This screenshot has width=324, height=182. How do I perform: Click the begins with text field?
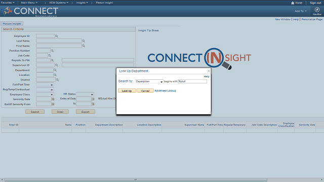[192, 81]
